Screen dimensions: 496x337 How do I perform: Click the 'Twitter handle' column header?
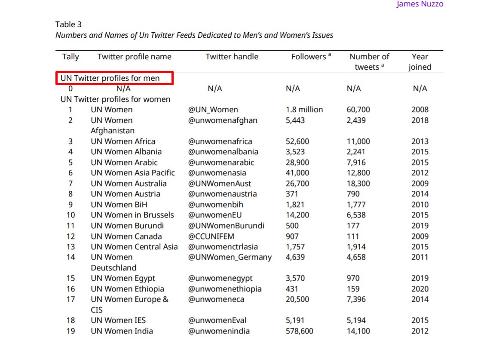click(x=232, y=57)
